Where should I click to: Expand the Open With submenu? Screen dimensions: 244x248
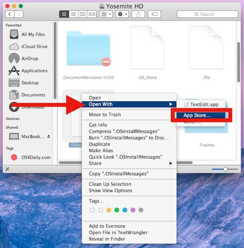coord(129,104)
